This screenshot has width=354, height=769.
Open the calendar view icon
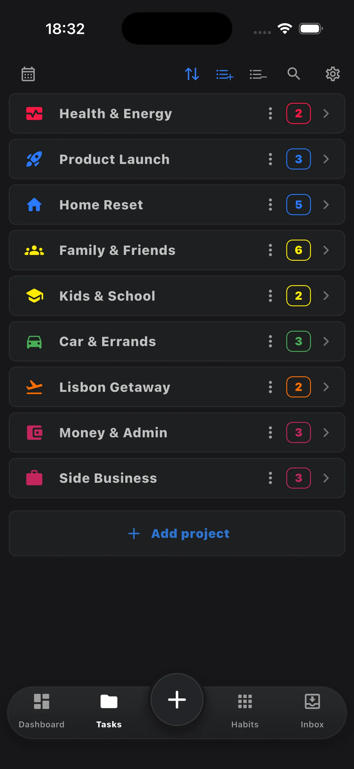point(28,74)
